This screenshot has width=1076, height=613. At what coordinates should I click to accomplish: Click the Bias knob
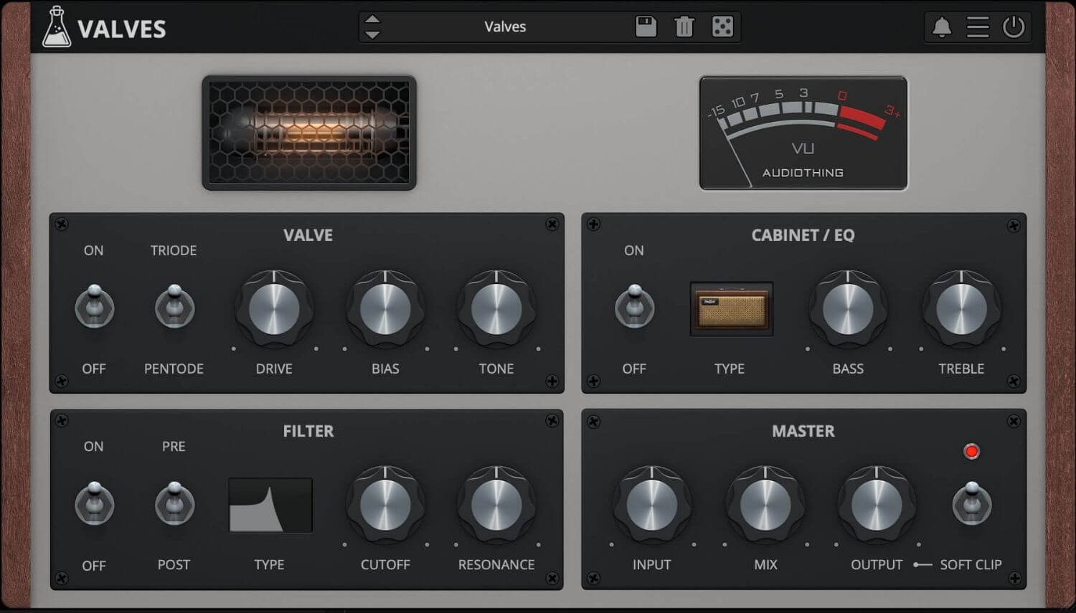tap(385, 309)
